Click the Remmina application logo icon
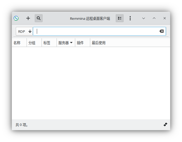 16,18
